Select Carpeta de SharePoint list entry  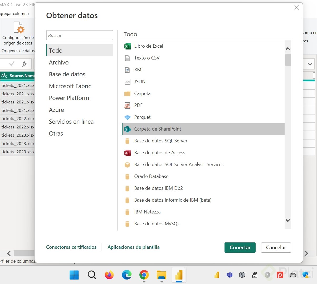203,129
